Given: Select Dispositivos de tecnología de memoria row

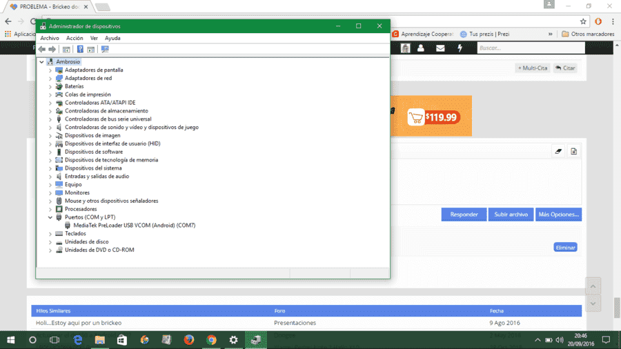Looking at the screenshot, I should 111,160.
